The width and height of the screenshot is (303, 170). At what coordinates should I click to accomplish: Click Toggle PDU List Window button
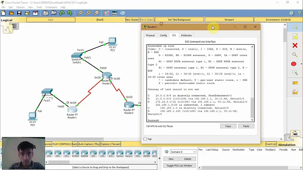point(179,165)
